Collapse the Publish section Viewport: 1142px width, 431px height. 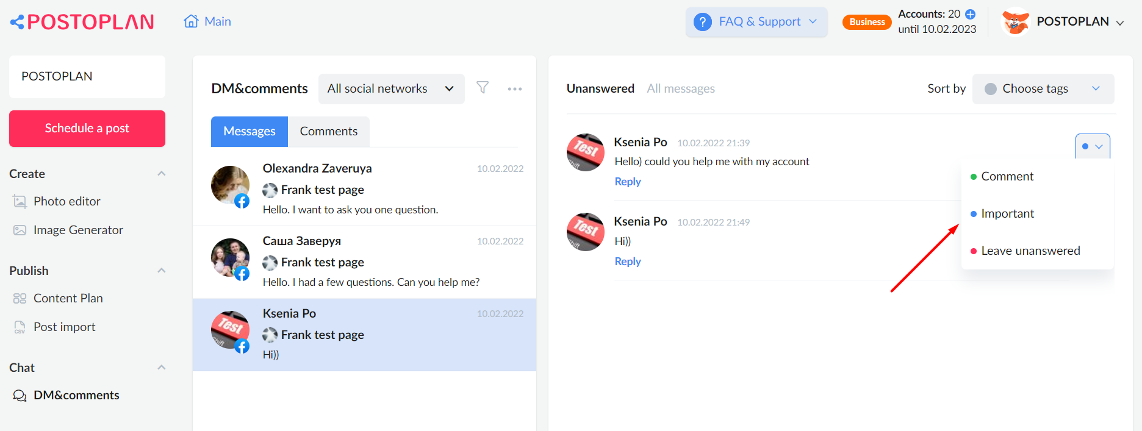(162, 271)
